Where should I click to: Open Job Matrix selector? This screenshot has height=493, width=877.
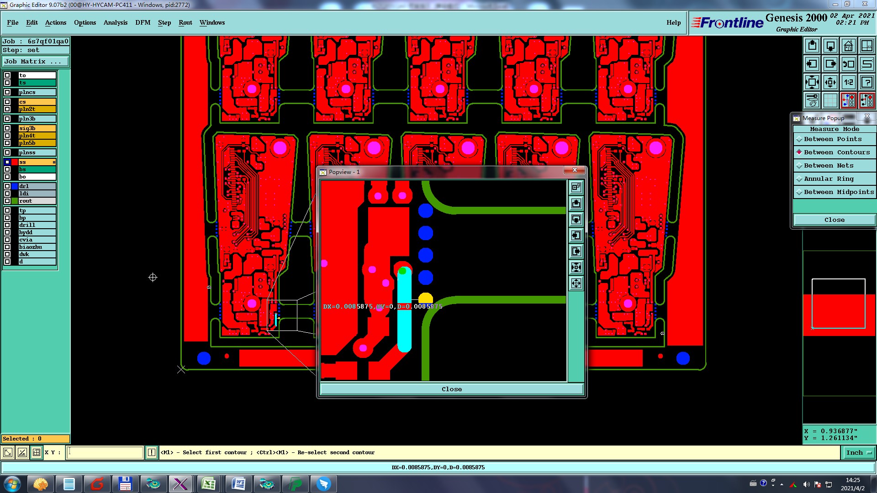[36, 62]
